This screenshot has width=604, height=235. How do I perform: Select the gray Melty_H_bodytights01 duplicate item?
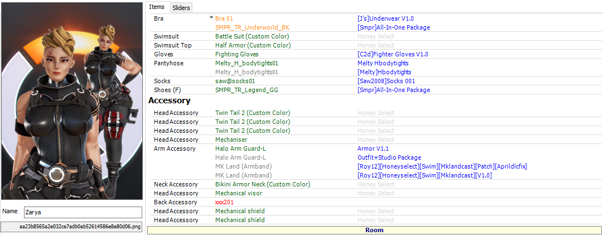247,72
